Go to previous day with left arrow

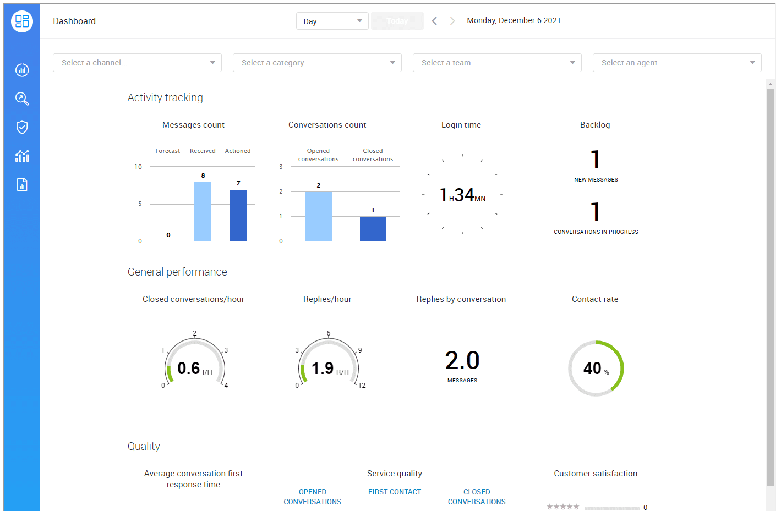click(434, 21)
